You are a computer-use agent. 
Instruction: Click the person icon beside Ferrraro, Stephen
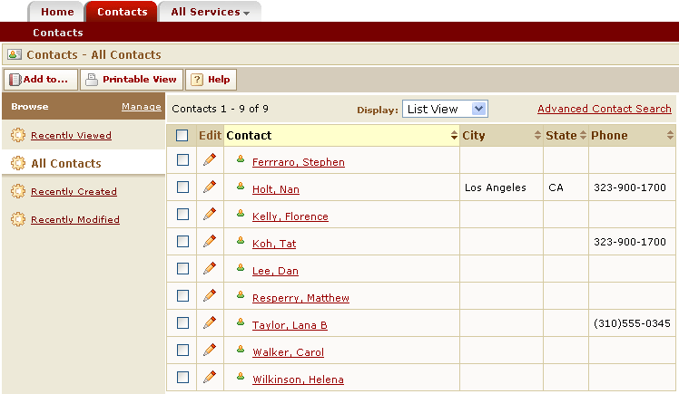241,159
